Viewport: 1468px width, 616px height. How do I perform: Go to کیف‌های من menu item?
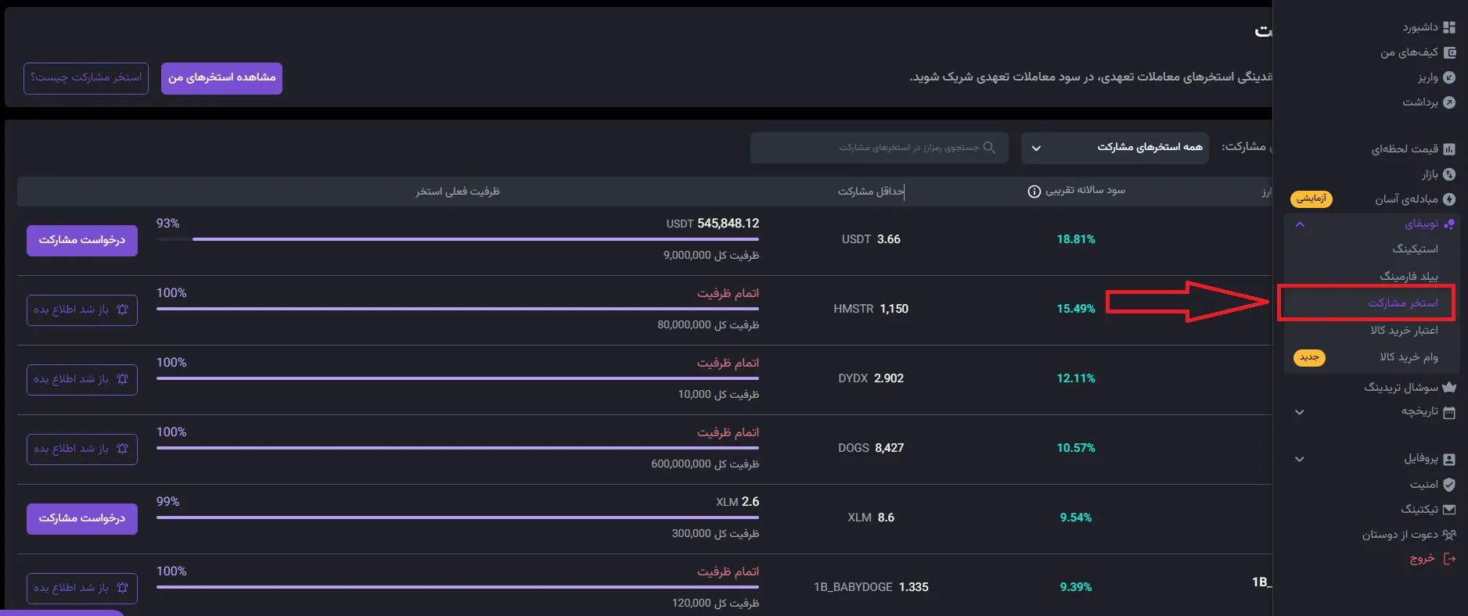pos(1409,52)
